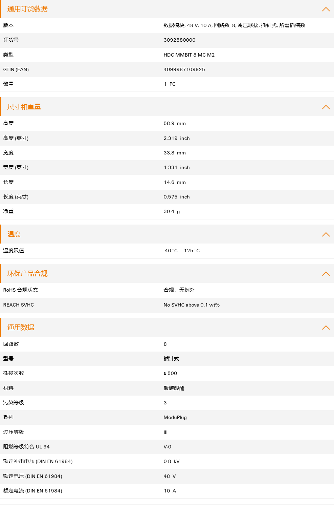334x505 pixels.
Task: Click RoHS value 合规，无例外
Action: click(179, 290)
